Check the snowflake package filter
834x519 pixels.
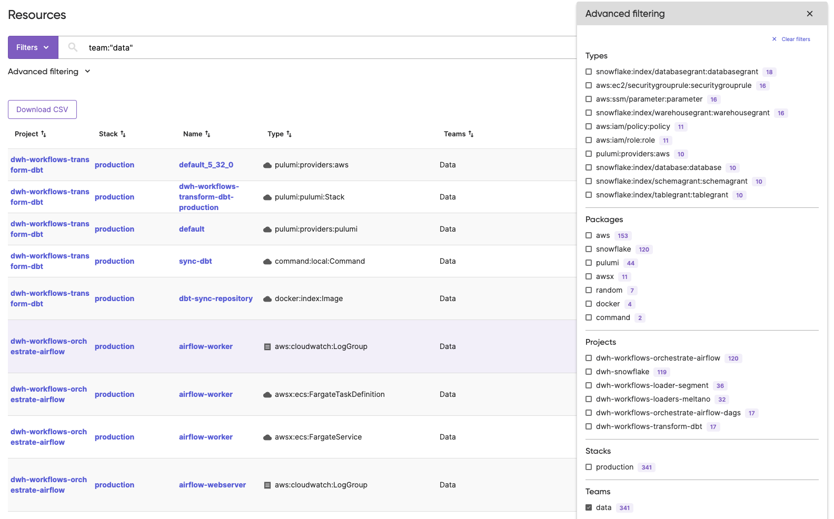(x=589, y=249)
